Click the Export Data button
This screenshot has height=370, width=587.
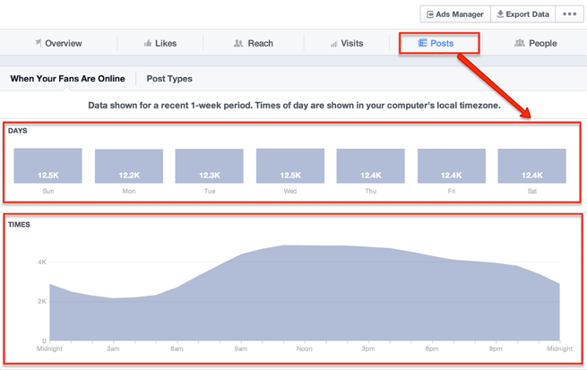click(523, 14)
